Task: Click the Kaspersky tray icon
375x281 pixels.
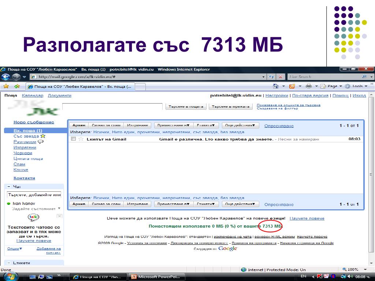Action: [x=319, y=277]
